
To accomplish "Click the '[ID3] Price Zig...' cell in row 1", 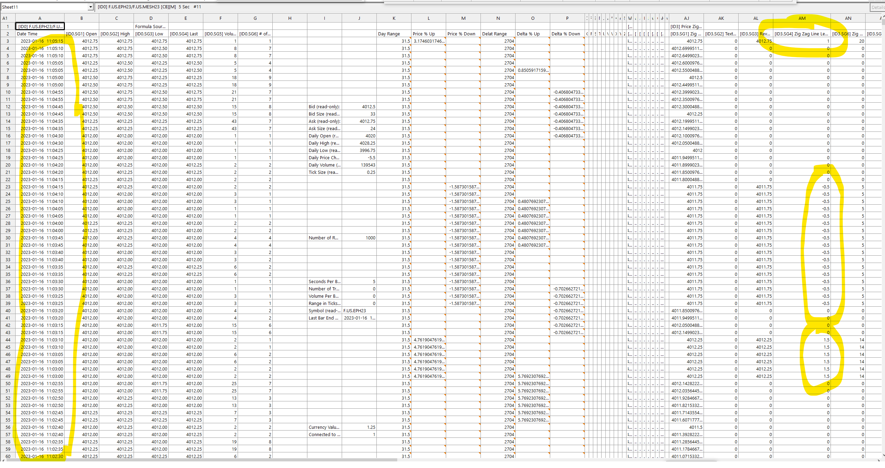I will tap(686, 26).
